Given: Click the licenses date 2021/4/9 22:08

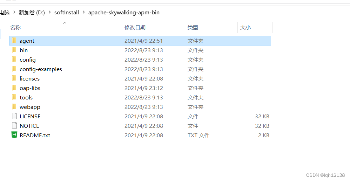Looking at the screenshot, I should [x=143, y=79].
